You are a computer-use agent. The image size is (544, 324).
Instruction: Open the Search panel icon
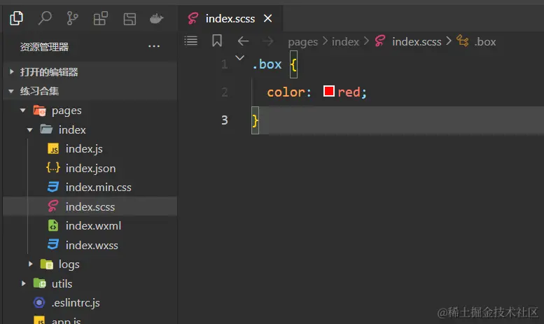[45, 18]
